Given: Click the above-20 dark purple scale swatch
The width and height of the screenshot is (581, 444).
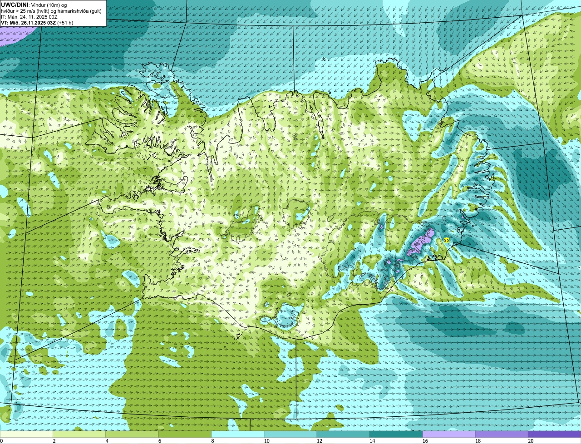Looking at the screenshot, I should click(554, 434).
